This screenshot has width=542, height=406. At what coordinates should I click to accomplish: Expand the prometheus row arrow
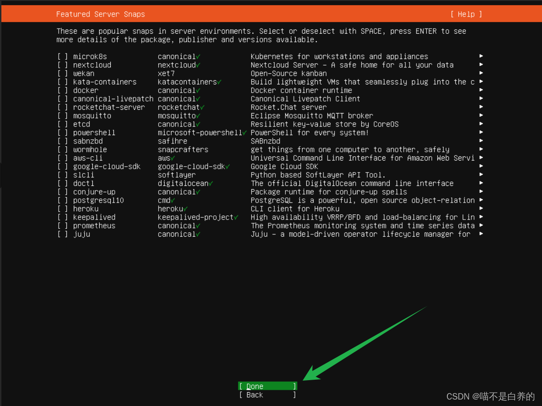[481, 226]
